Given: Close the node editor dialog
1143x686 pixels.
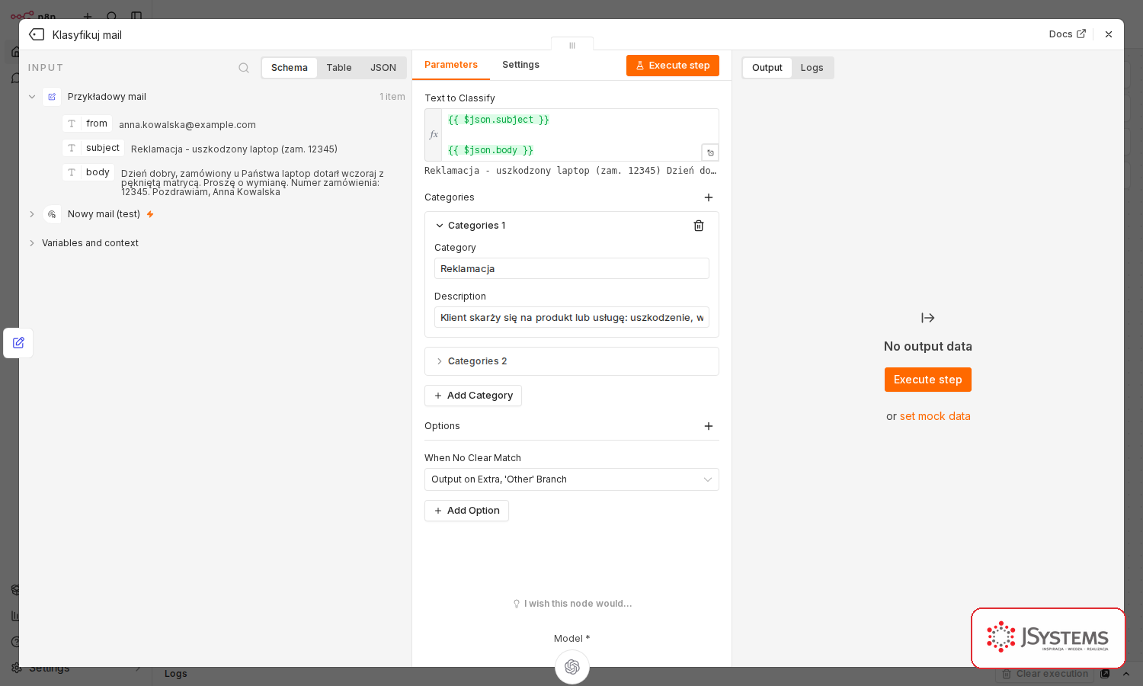Looking at the screenshot, I should coord(1109,34).
